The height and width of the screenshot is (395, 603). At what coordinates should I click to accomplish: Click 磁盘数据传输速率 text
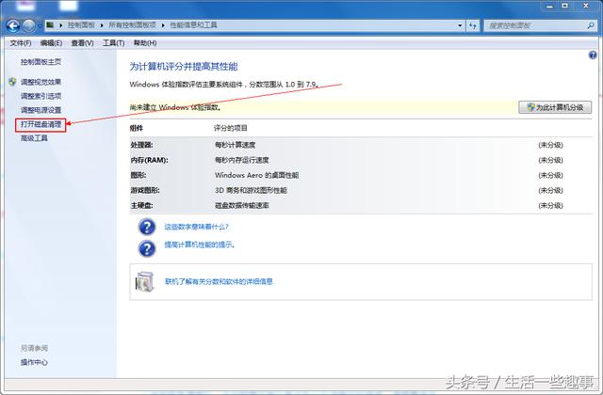click(242, 206)
